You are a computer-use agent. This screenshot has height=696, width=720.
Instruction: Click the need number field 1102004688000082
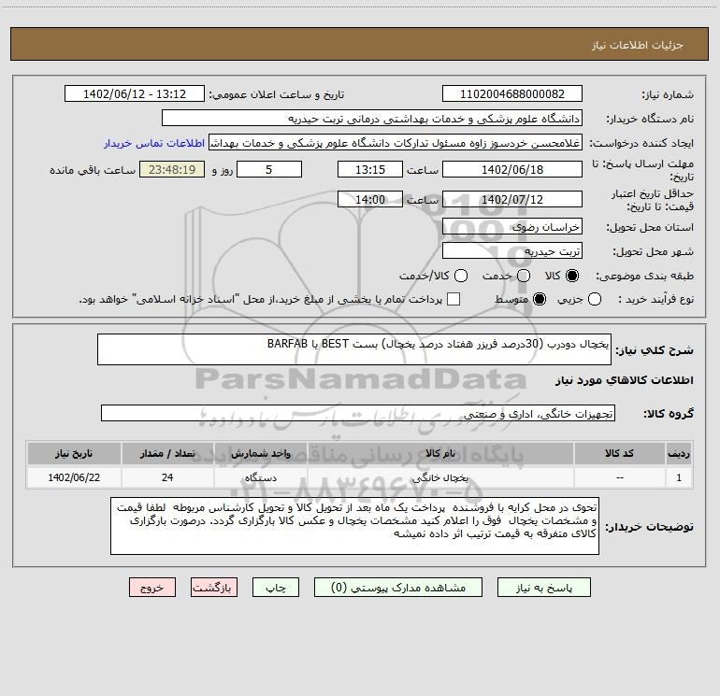click(512, 94)
